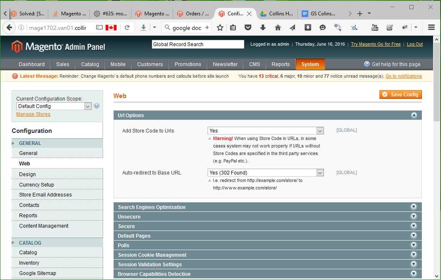Image resolution: width=441 pixels, height=280 pixels.
Task: Open the Current Configuration Scope dropdown
Action: tap(54, 106)
